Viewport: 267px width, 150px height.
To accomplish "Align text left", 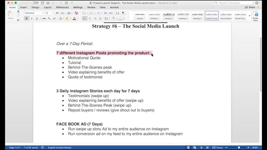I will click(x=84, y=18).
